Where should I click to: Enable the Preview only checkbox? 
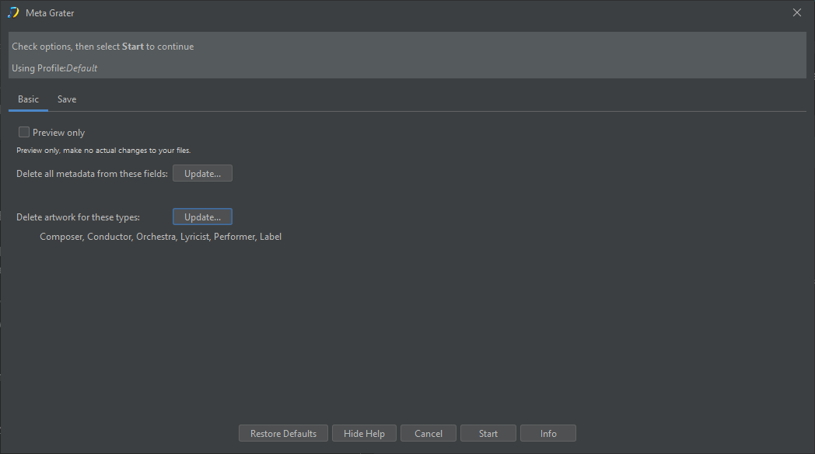tap(24, 133)
